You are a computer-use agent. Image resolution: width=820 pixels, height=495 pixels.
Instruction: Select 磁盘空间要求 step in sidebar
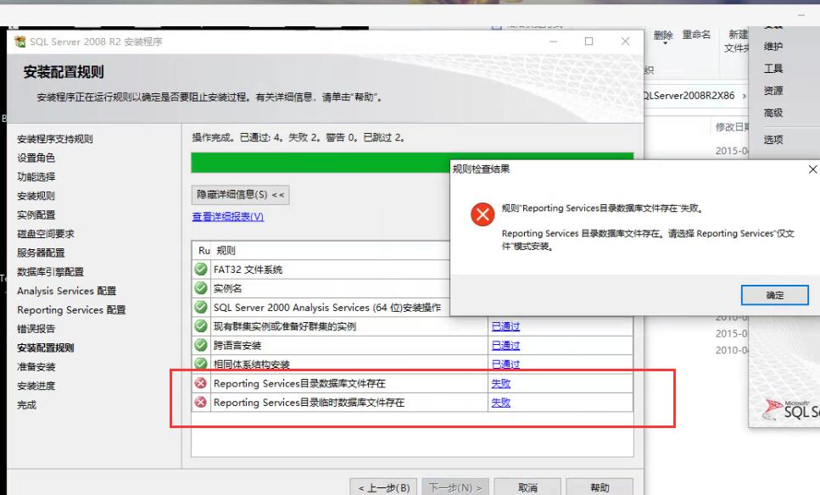click(46, 234)
